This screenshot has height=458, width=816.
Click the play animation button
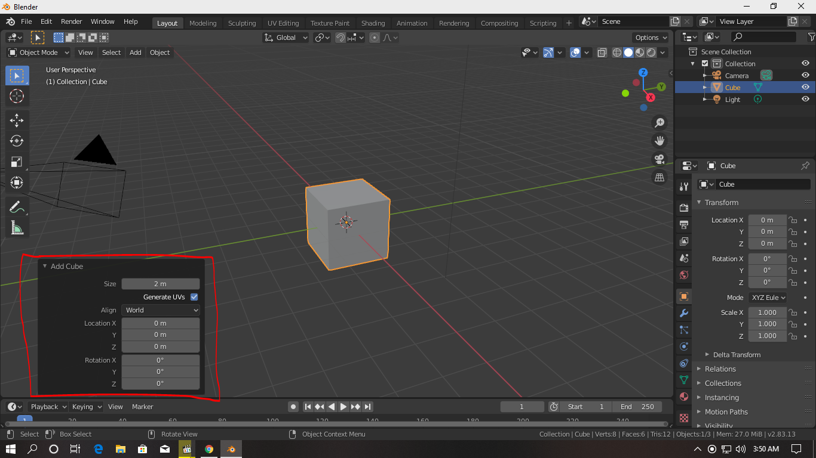click(x=343, y=407)
